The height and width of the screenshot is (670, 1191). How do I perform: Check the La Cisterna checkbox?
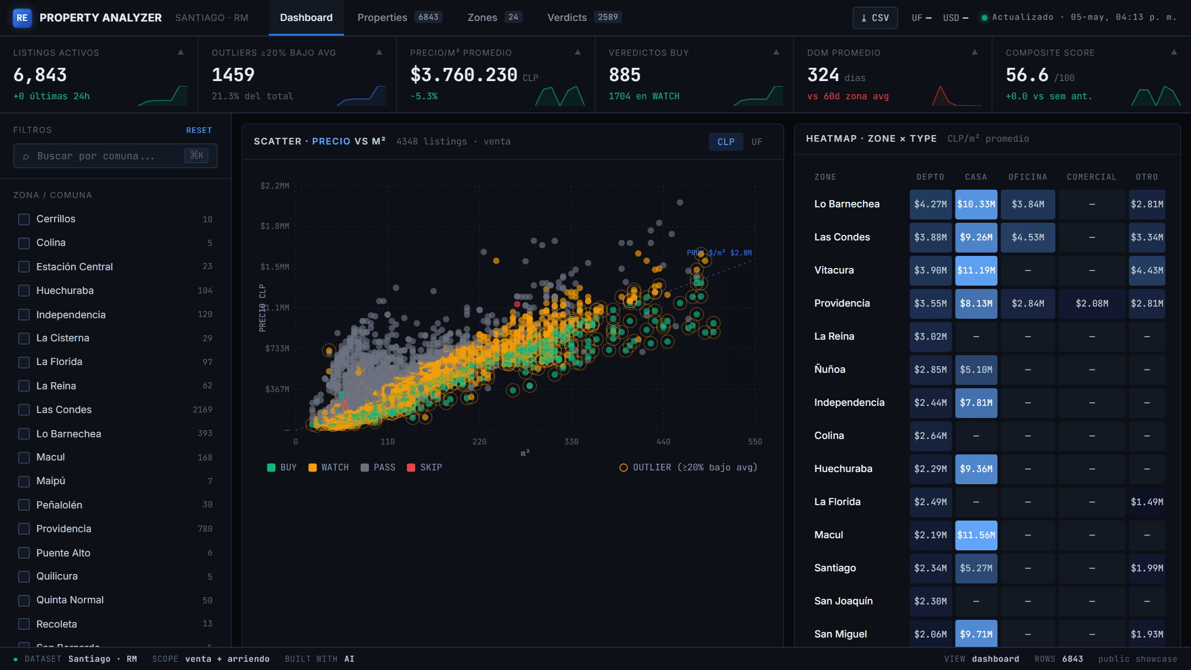coord(24,339)
